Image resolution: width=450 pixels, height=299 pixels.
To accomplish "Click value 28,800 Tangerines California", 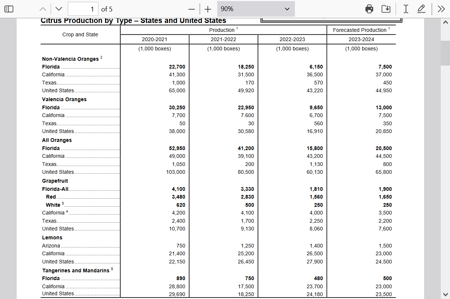I will tap(177, 286).
